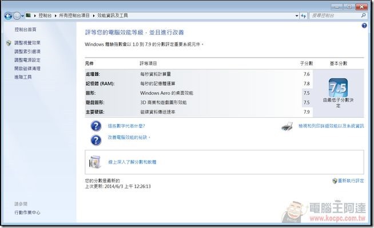Viewport: 374px width, 228px height.
Task: Click the 主要硬碟 row label
Action: click(95, 112)
